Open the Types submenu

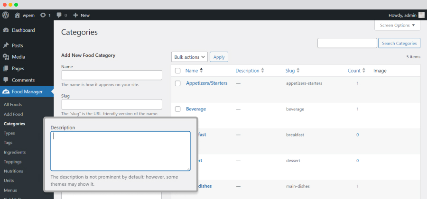9,133
